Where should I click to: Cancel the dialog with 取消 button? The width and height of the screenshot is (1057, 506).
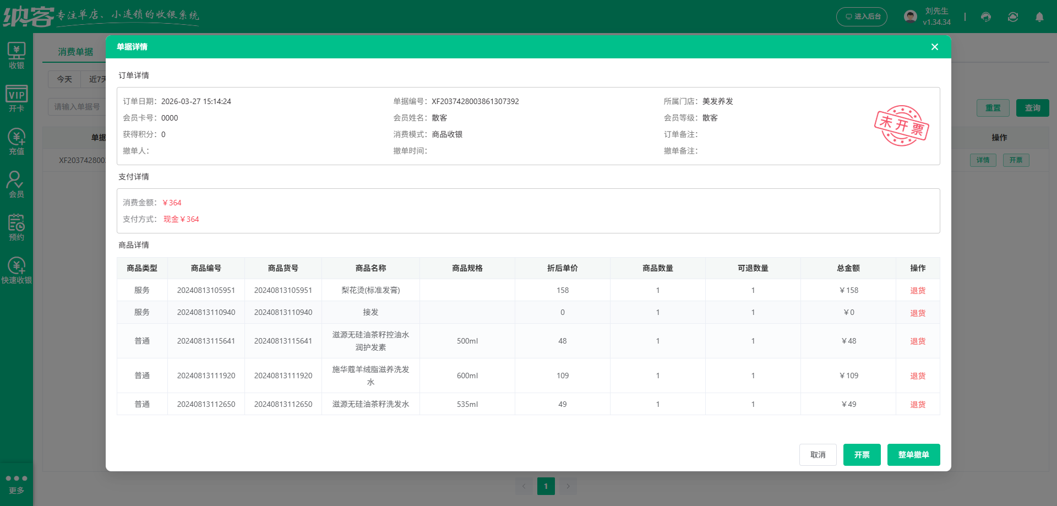(818, 454)
